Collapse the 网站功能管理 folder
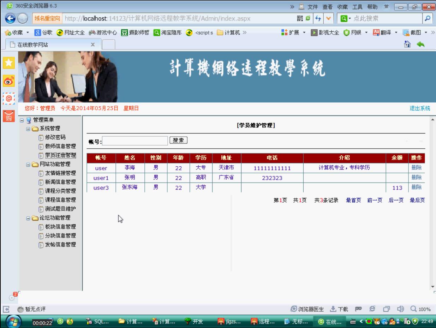 28,165
